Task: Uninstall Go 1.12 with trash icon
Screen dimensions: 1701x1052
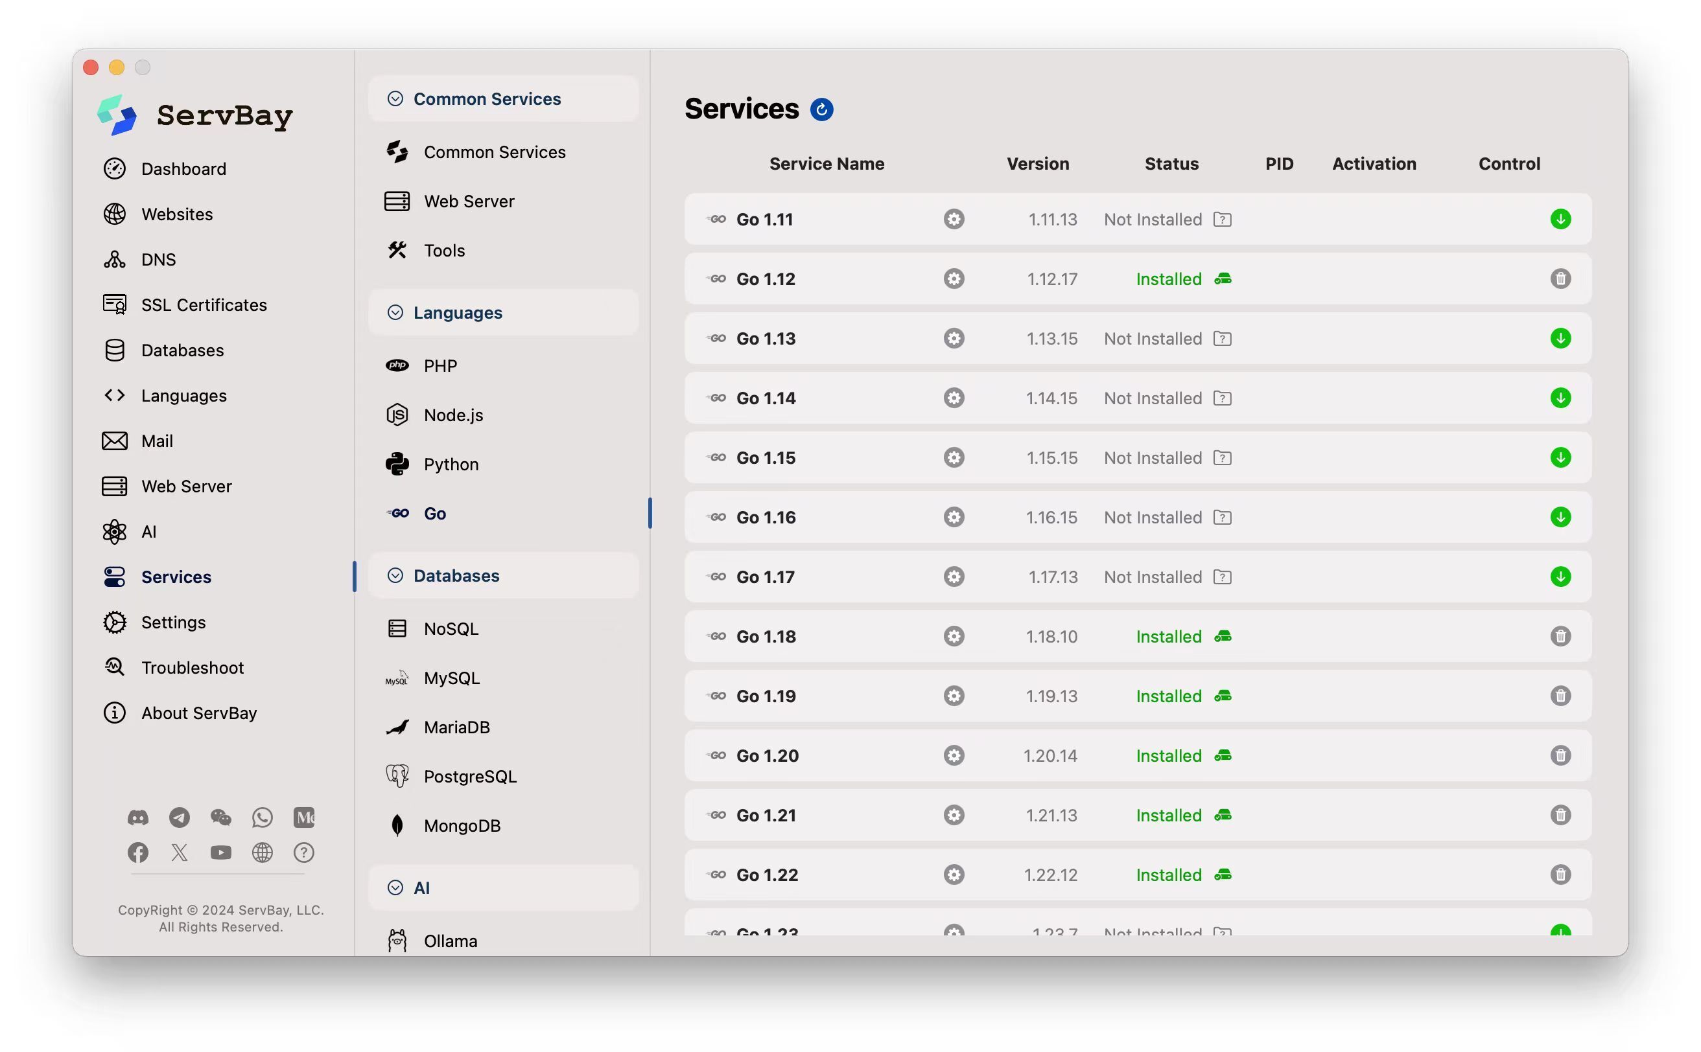Action: (1560, 279)
